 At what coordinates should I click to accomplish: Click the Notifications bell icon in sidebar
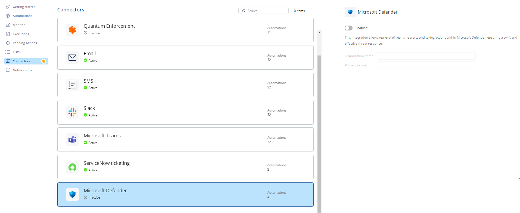8,70
